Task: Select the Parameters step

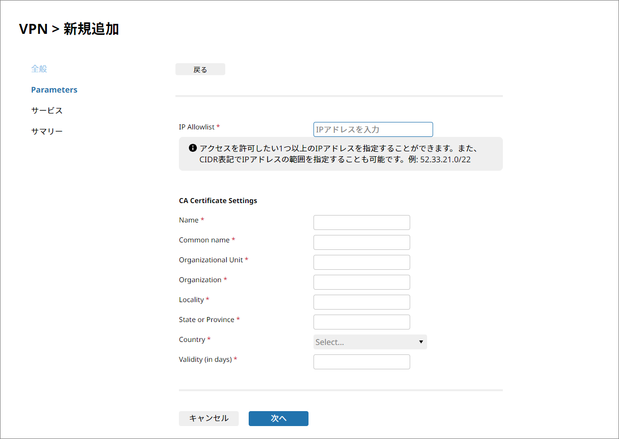Action: [x=54, y=90]
